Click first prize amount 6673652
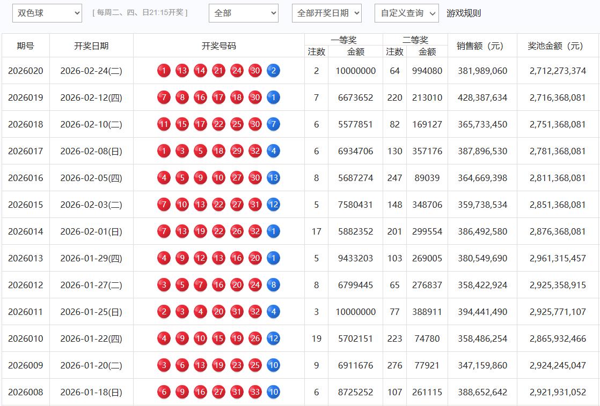Image resolution: width=600 pixels, height=406 pixels. (x=355, y=97)
